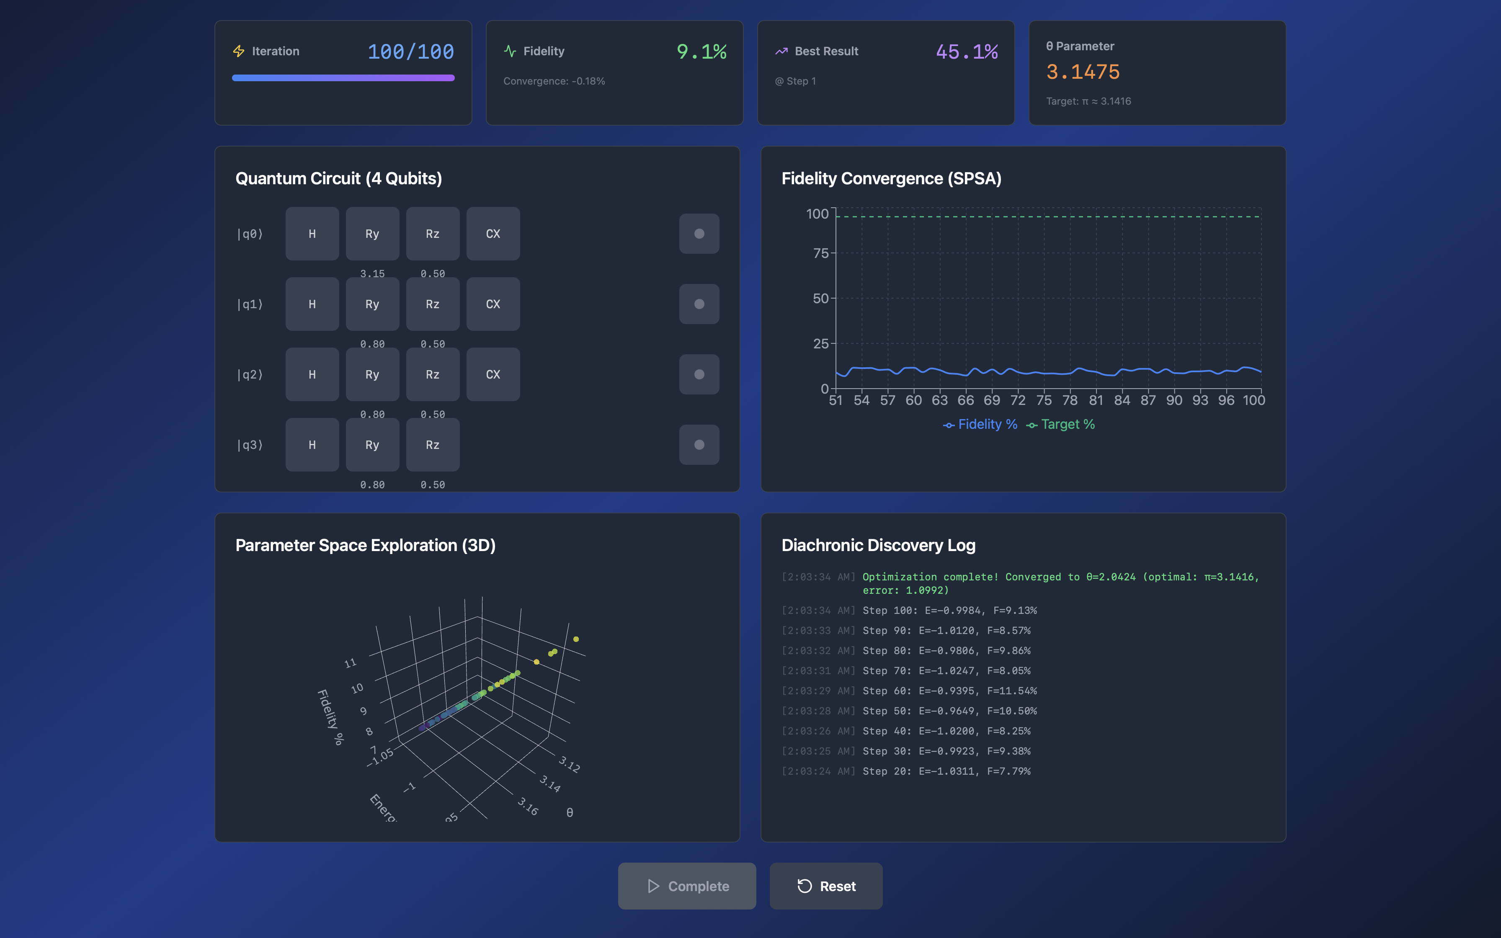Click the θ Parameter value 3.1475

pyautogui.click(x=1083, y=72)
